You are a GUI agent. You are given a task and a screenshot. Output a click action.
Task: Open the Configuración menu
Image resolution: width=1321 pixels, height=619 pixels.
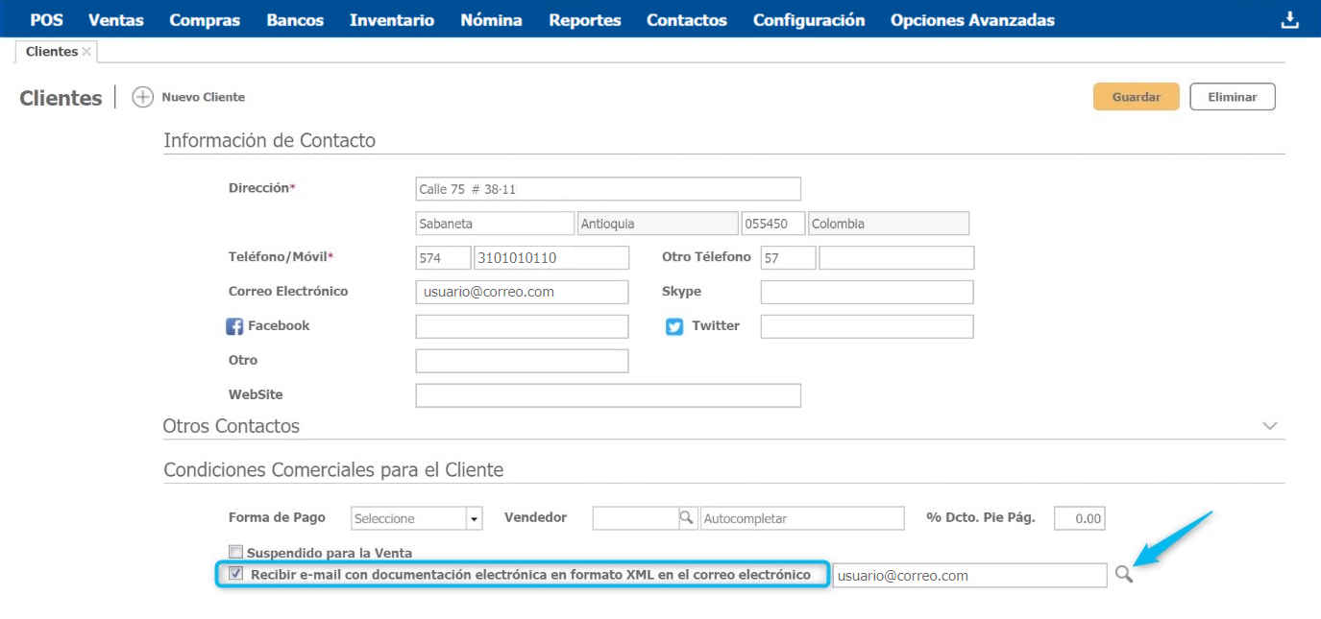click(x=808, y=20)
